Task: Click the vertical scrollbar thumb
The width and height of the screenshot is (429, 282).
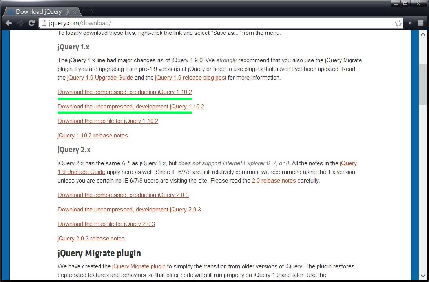Action: tap(423, 84)
